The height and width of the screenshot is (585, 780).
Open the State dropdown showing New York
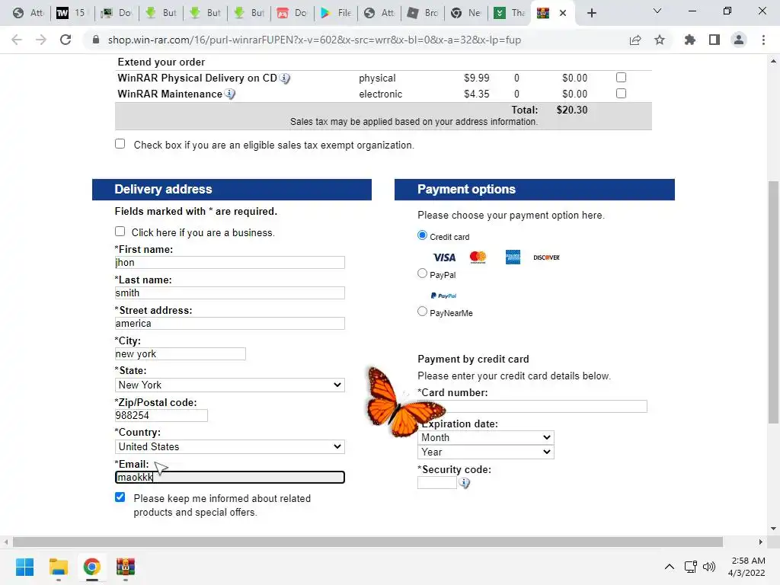230,385
